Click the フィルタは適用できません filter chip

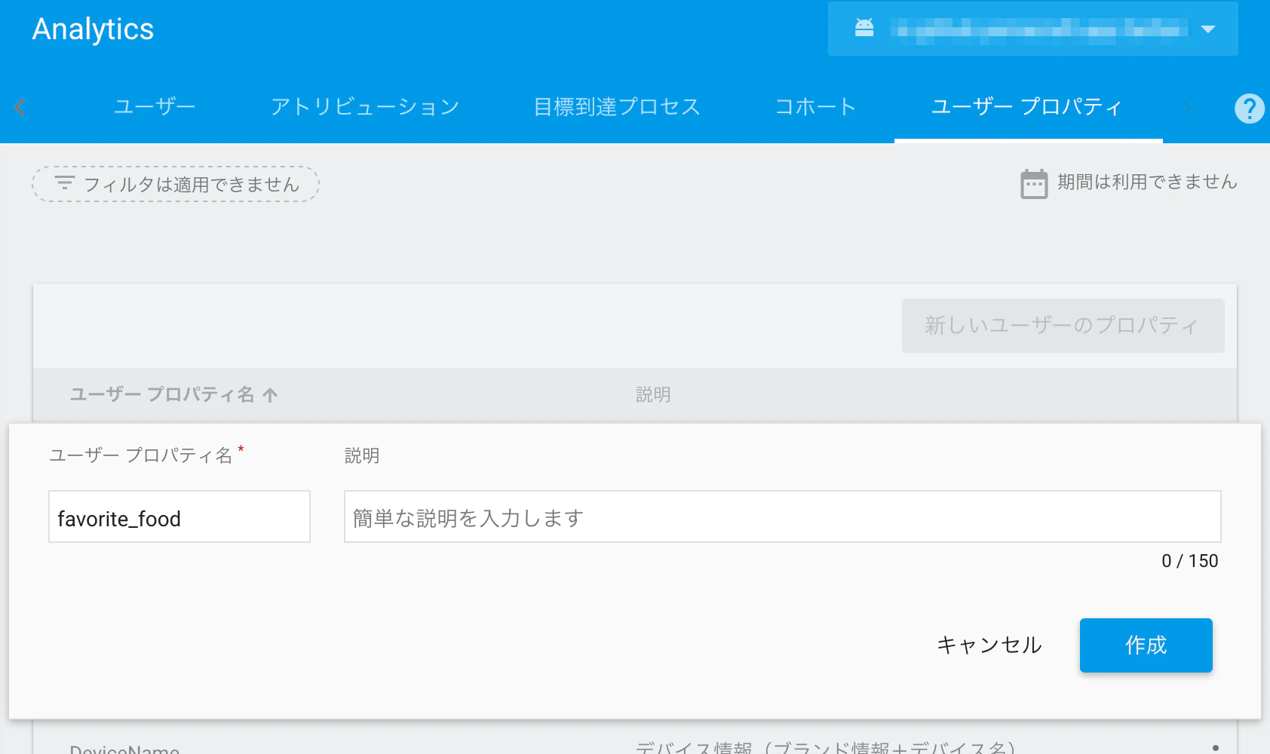pyautogui.click(x=176, y=184)
